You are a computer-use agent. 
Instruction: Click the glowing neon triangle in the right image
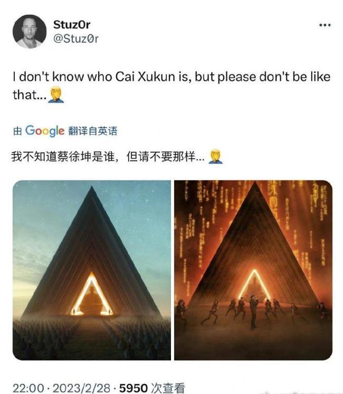(254, 284)
